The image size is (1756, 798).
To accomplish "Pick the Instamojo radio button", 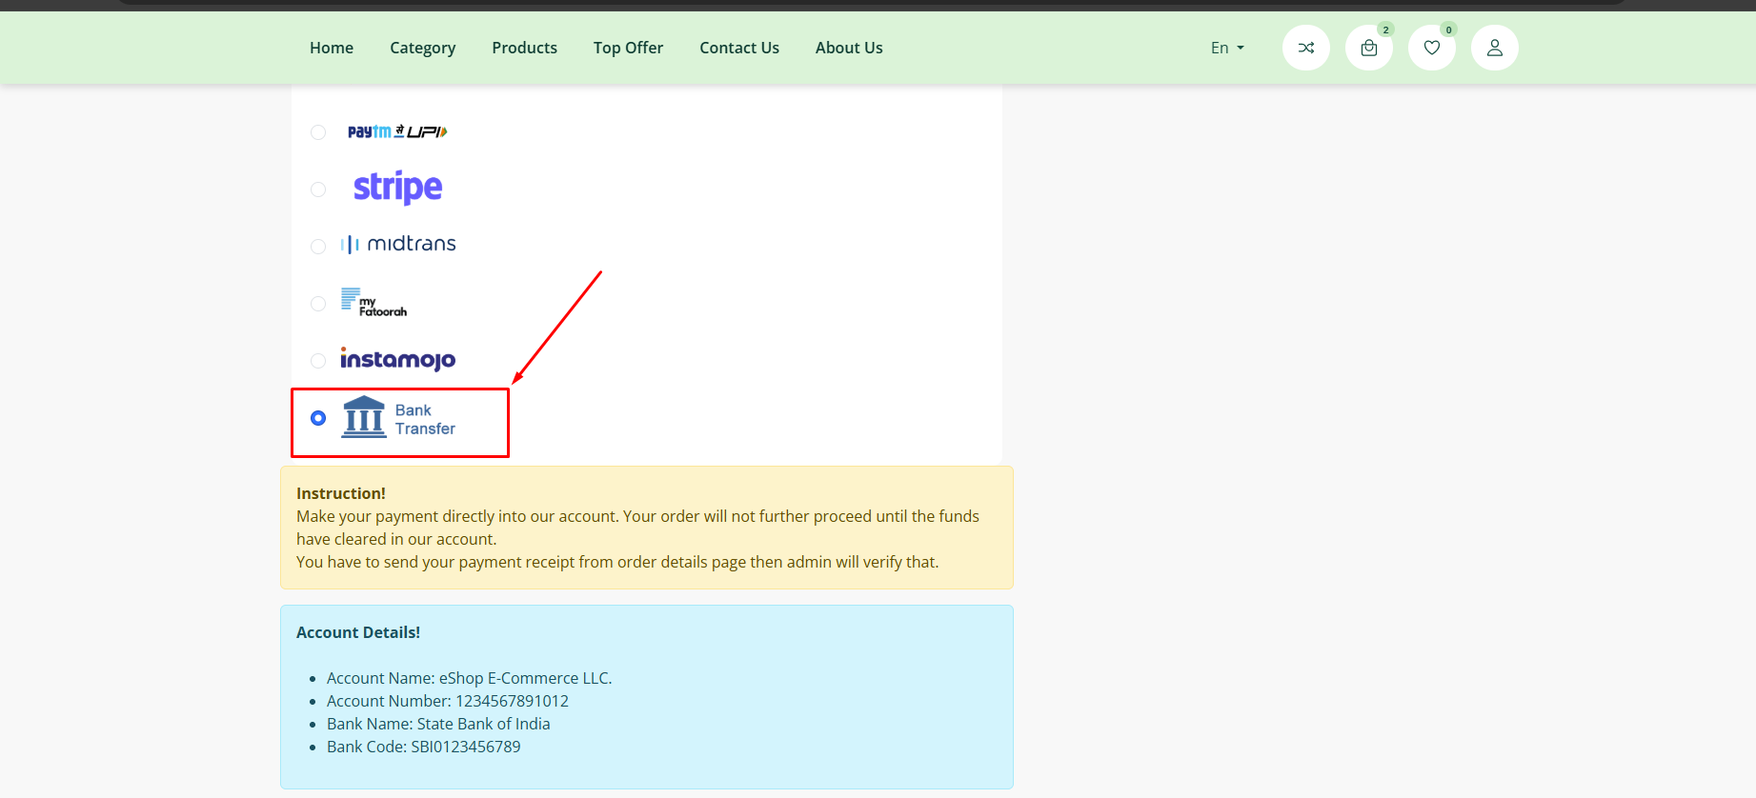I will (x=318, y=361).
